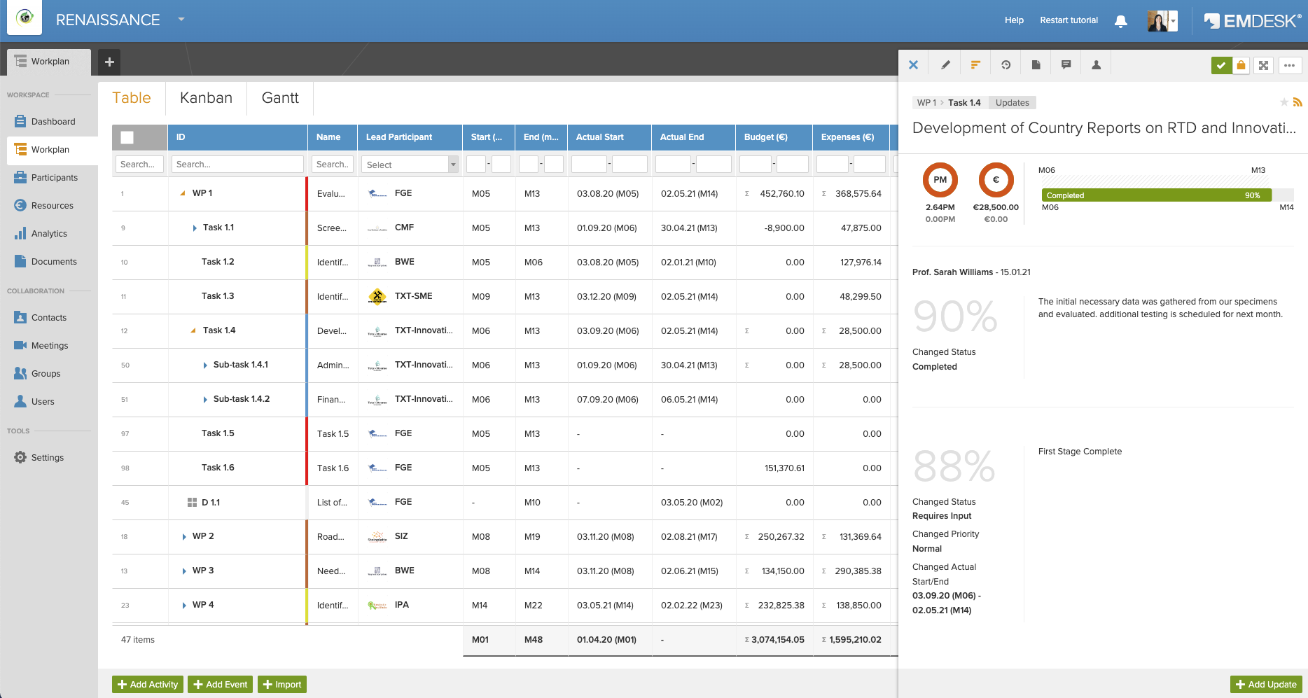Image resolution: width=1308 pixels, height=698 pixels.
Task: Click the edit pencil icon in the task panel
Action: [x=945, y=64]
